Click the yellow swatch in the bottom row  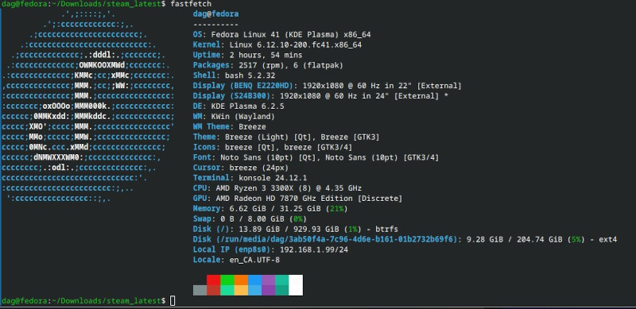241,291
